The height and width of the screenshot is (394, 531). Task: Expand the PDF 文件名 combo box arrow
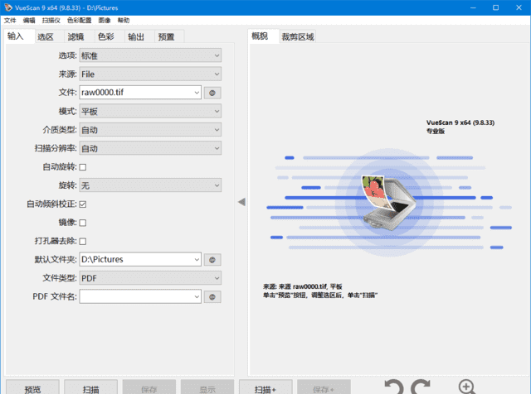pos(197,296)
